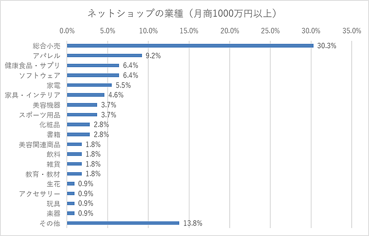Select the 家電 category label
The height and width of the screenshot is (236, 369).
point(53,85)
